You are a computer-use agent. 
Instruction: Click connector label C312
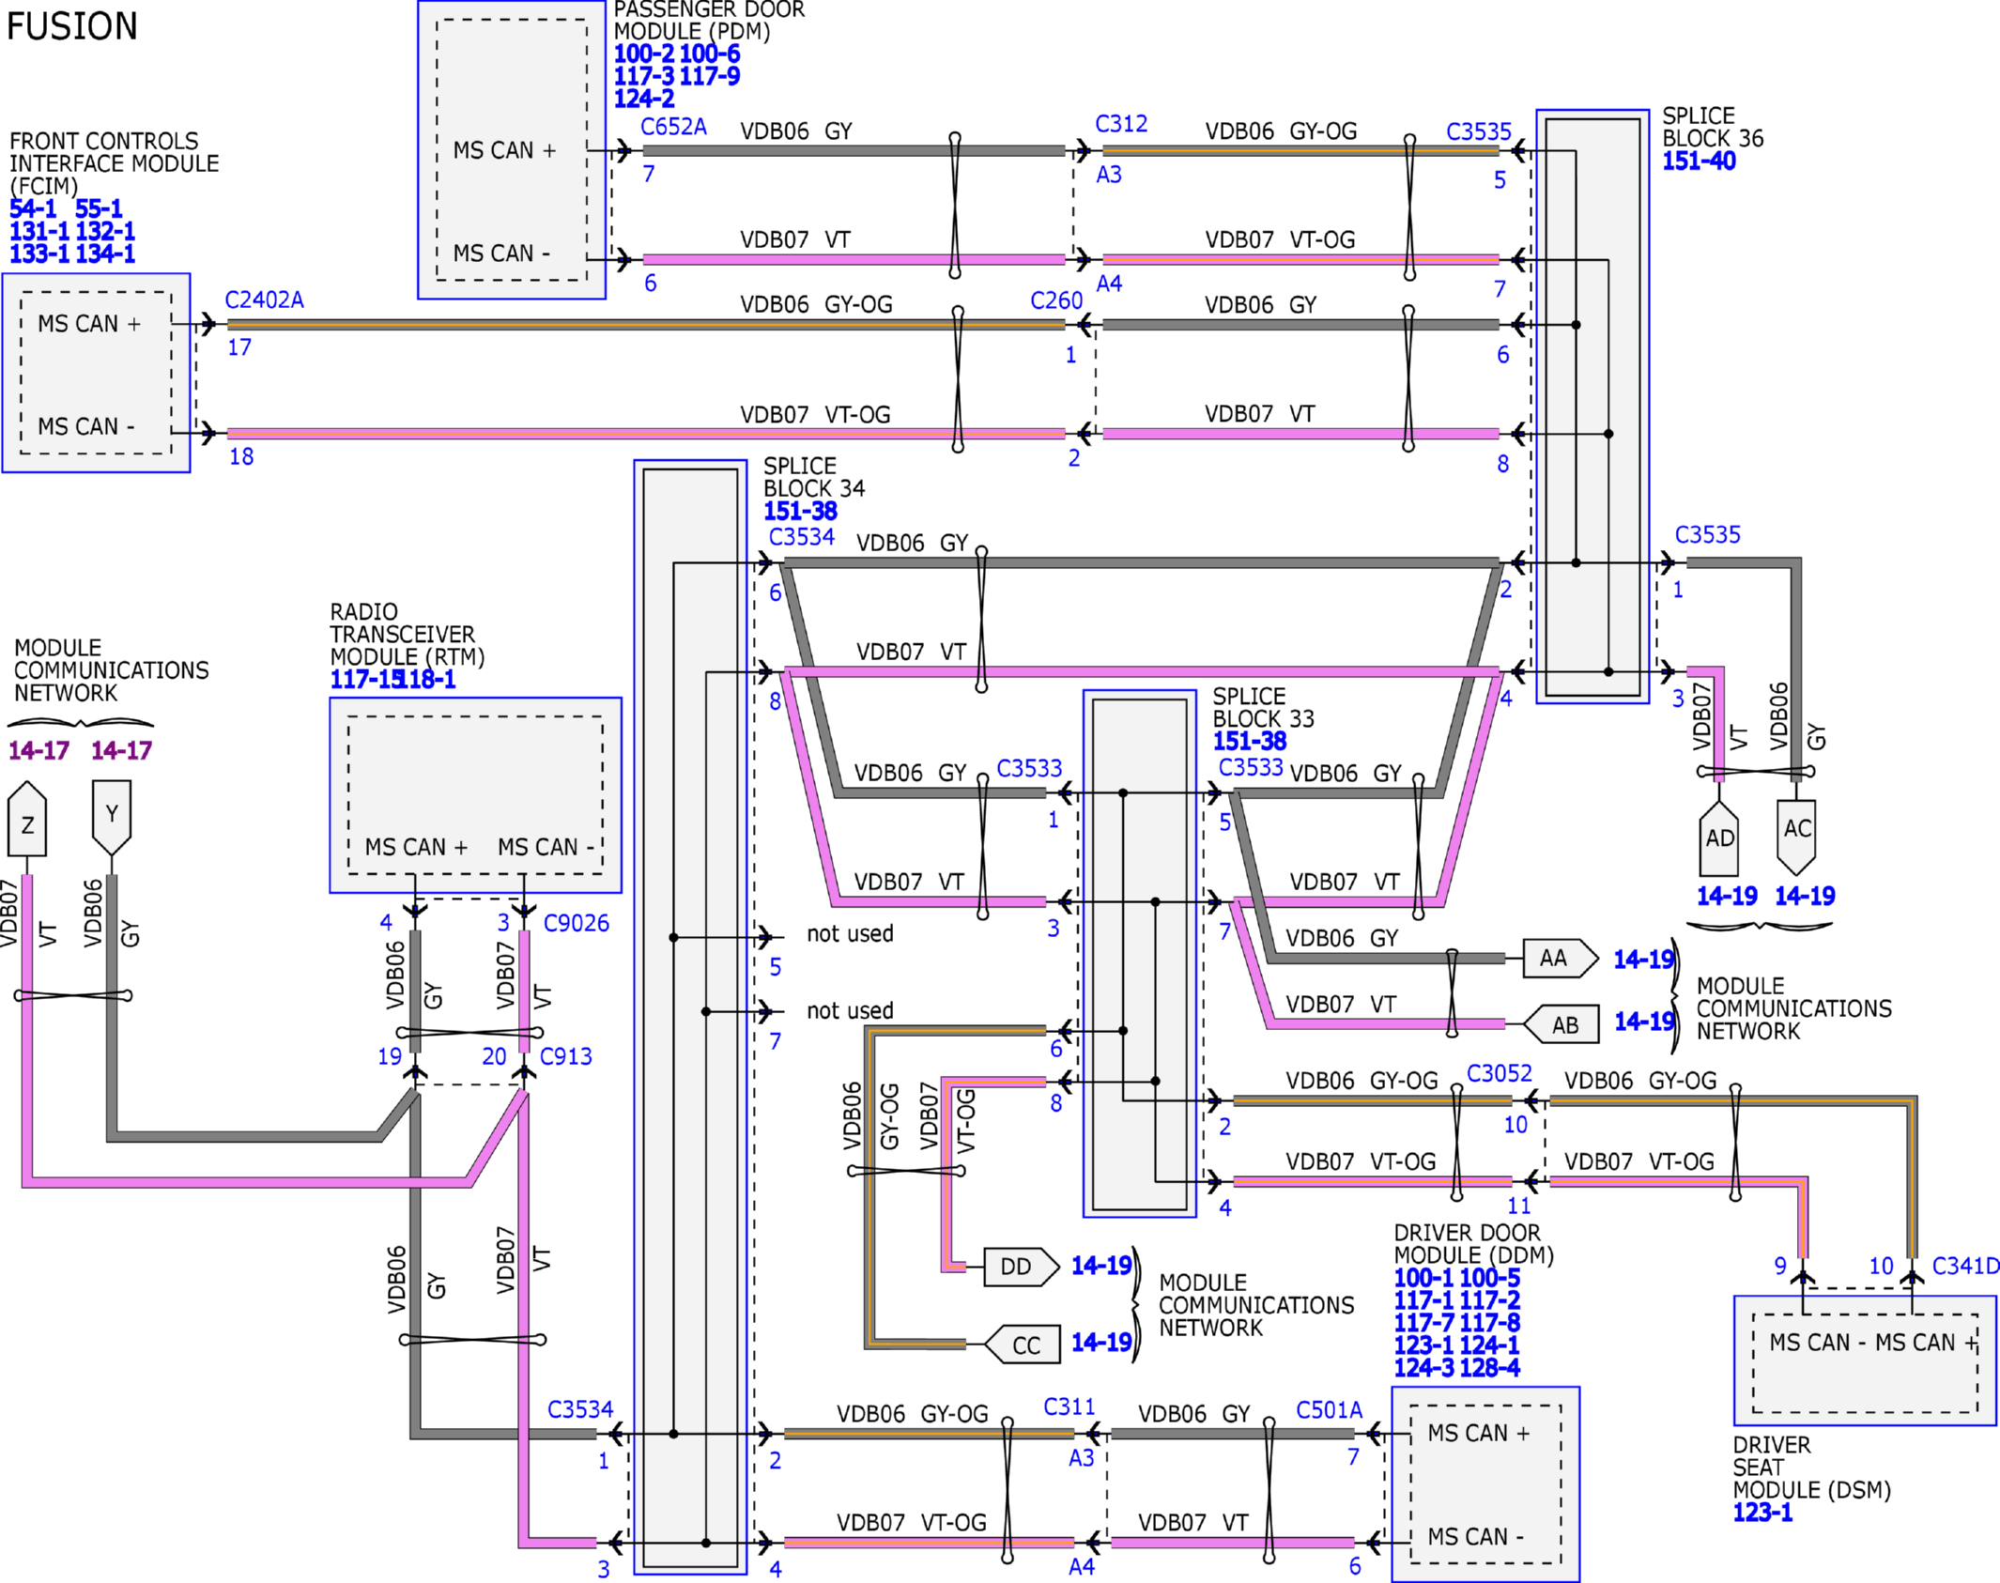click(1121, 124)
